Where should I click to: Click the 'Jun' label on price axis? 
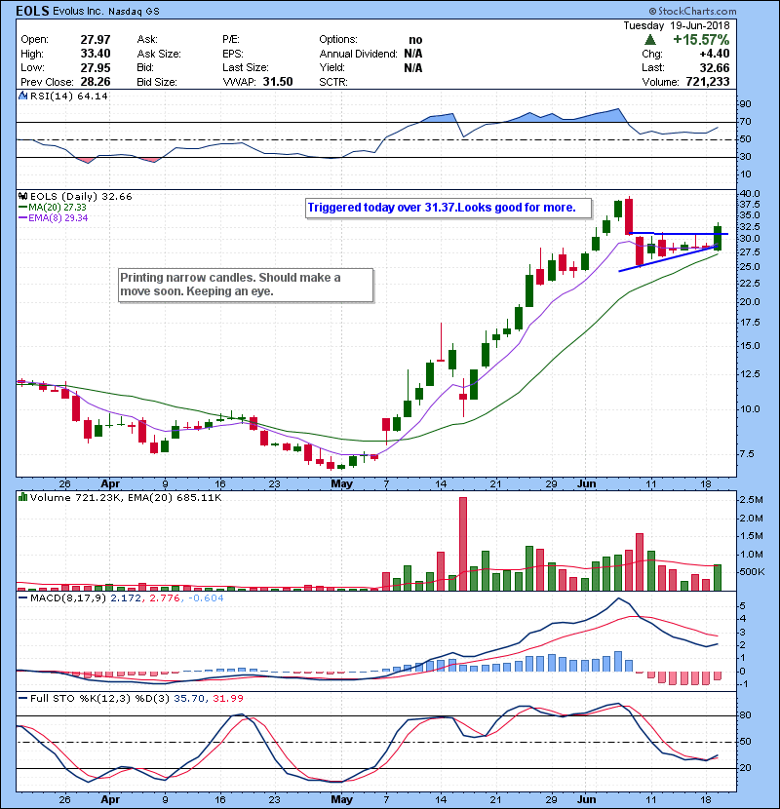point(586,484)
